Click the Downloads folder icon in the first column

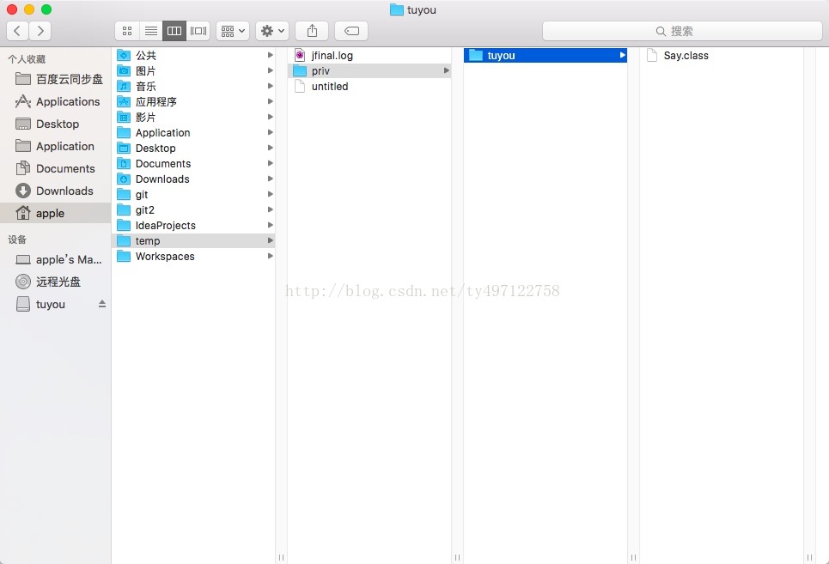(124, 179)
